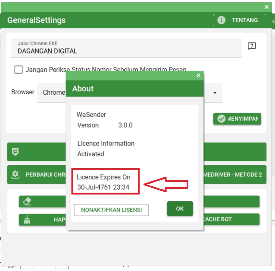Click the GeneralSettings title text
Screen dimensions: 275x271
tap(36, 20)
